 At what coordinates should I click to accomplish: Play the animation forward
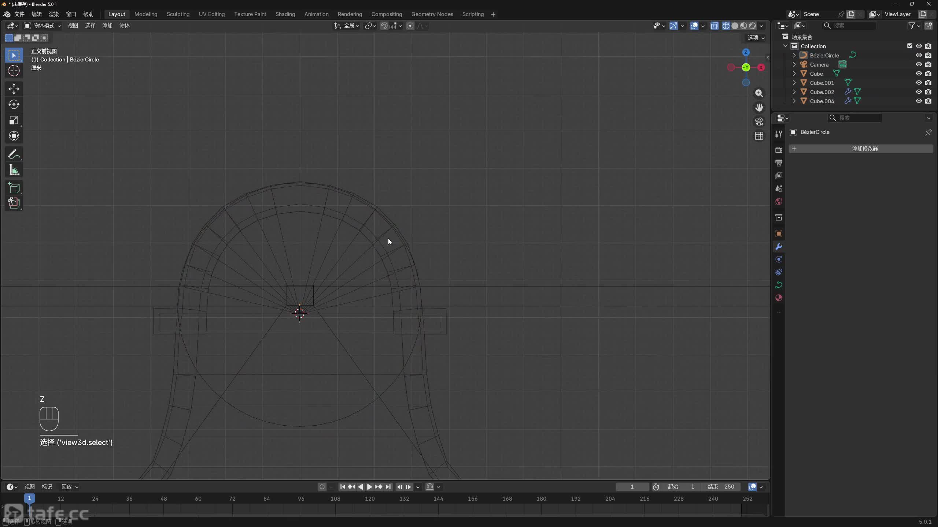pyautogui.click(x=369, y=487)
